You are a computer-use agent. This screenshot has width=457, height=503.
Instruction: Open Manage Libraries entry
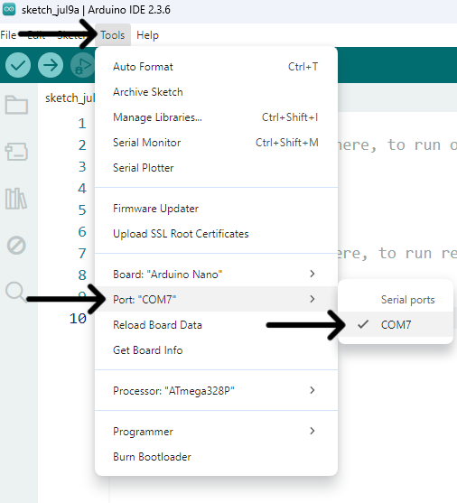point(216,117)
